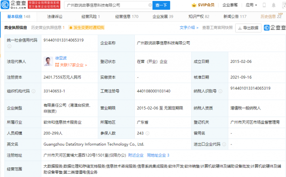The image size is (286, 177).
Task: Switch to 知识产权 82 tab
Action: (199, 17)
